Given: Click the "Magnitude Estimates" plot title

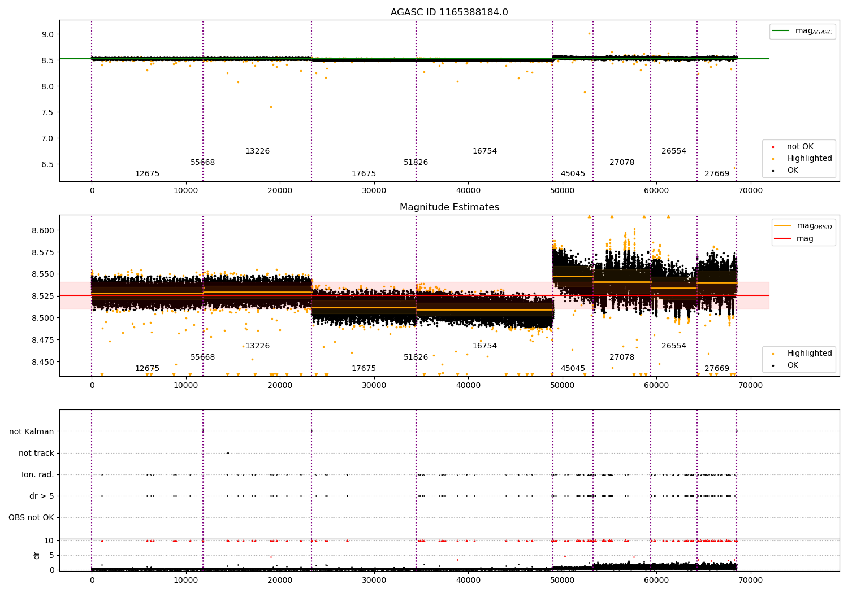Looking at the screenshot, I should tap(449, 207).
